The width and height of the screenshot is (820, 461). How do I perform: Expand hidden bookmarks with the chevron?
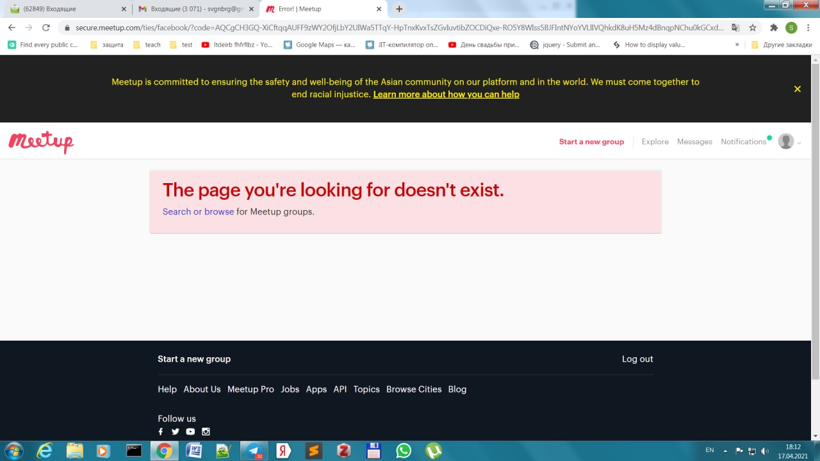coord(737,45)
